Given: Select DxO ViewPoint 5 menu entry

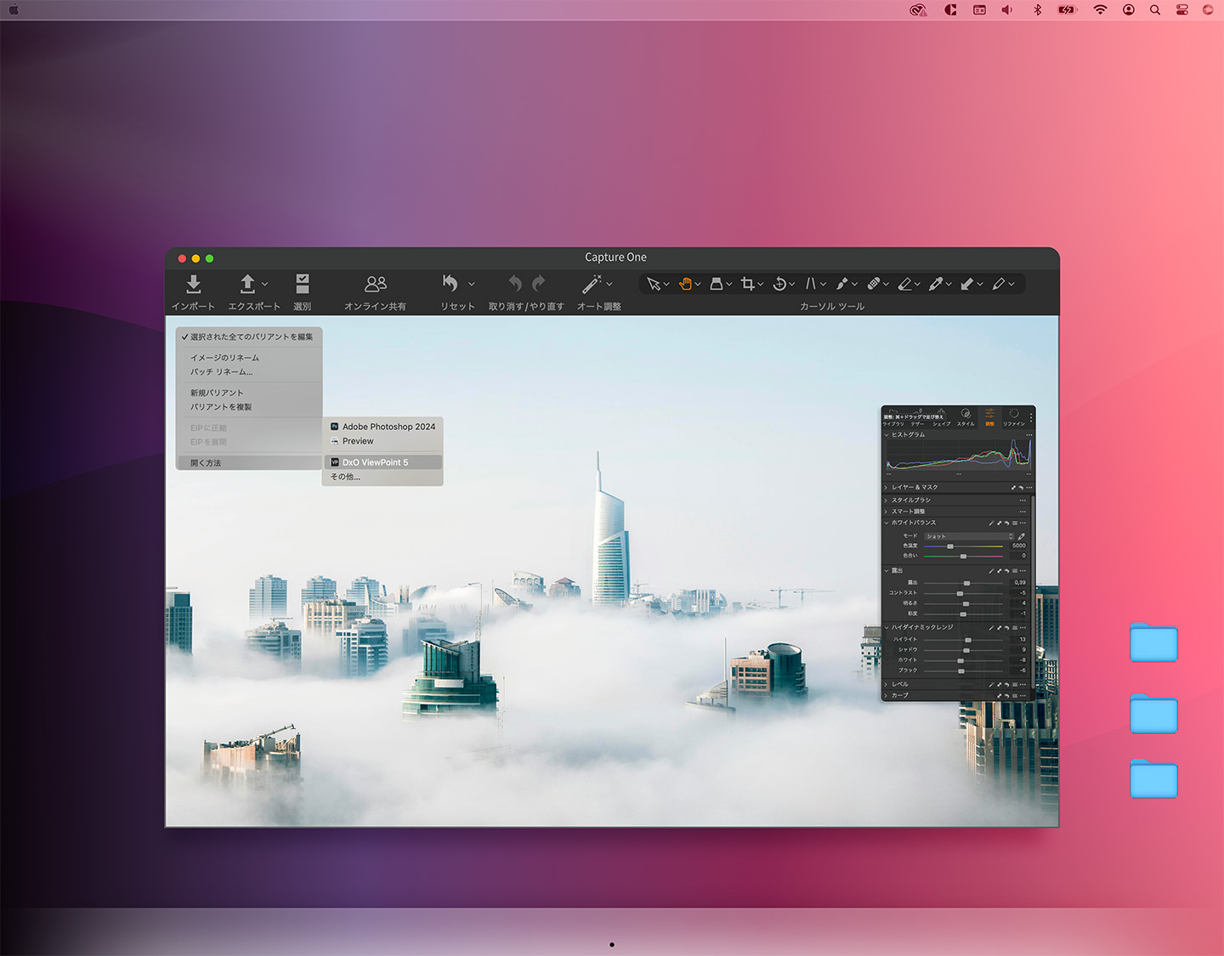Looking at the screenshot, I should [375, 462].
